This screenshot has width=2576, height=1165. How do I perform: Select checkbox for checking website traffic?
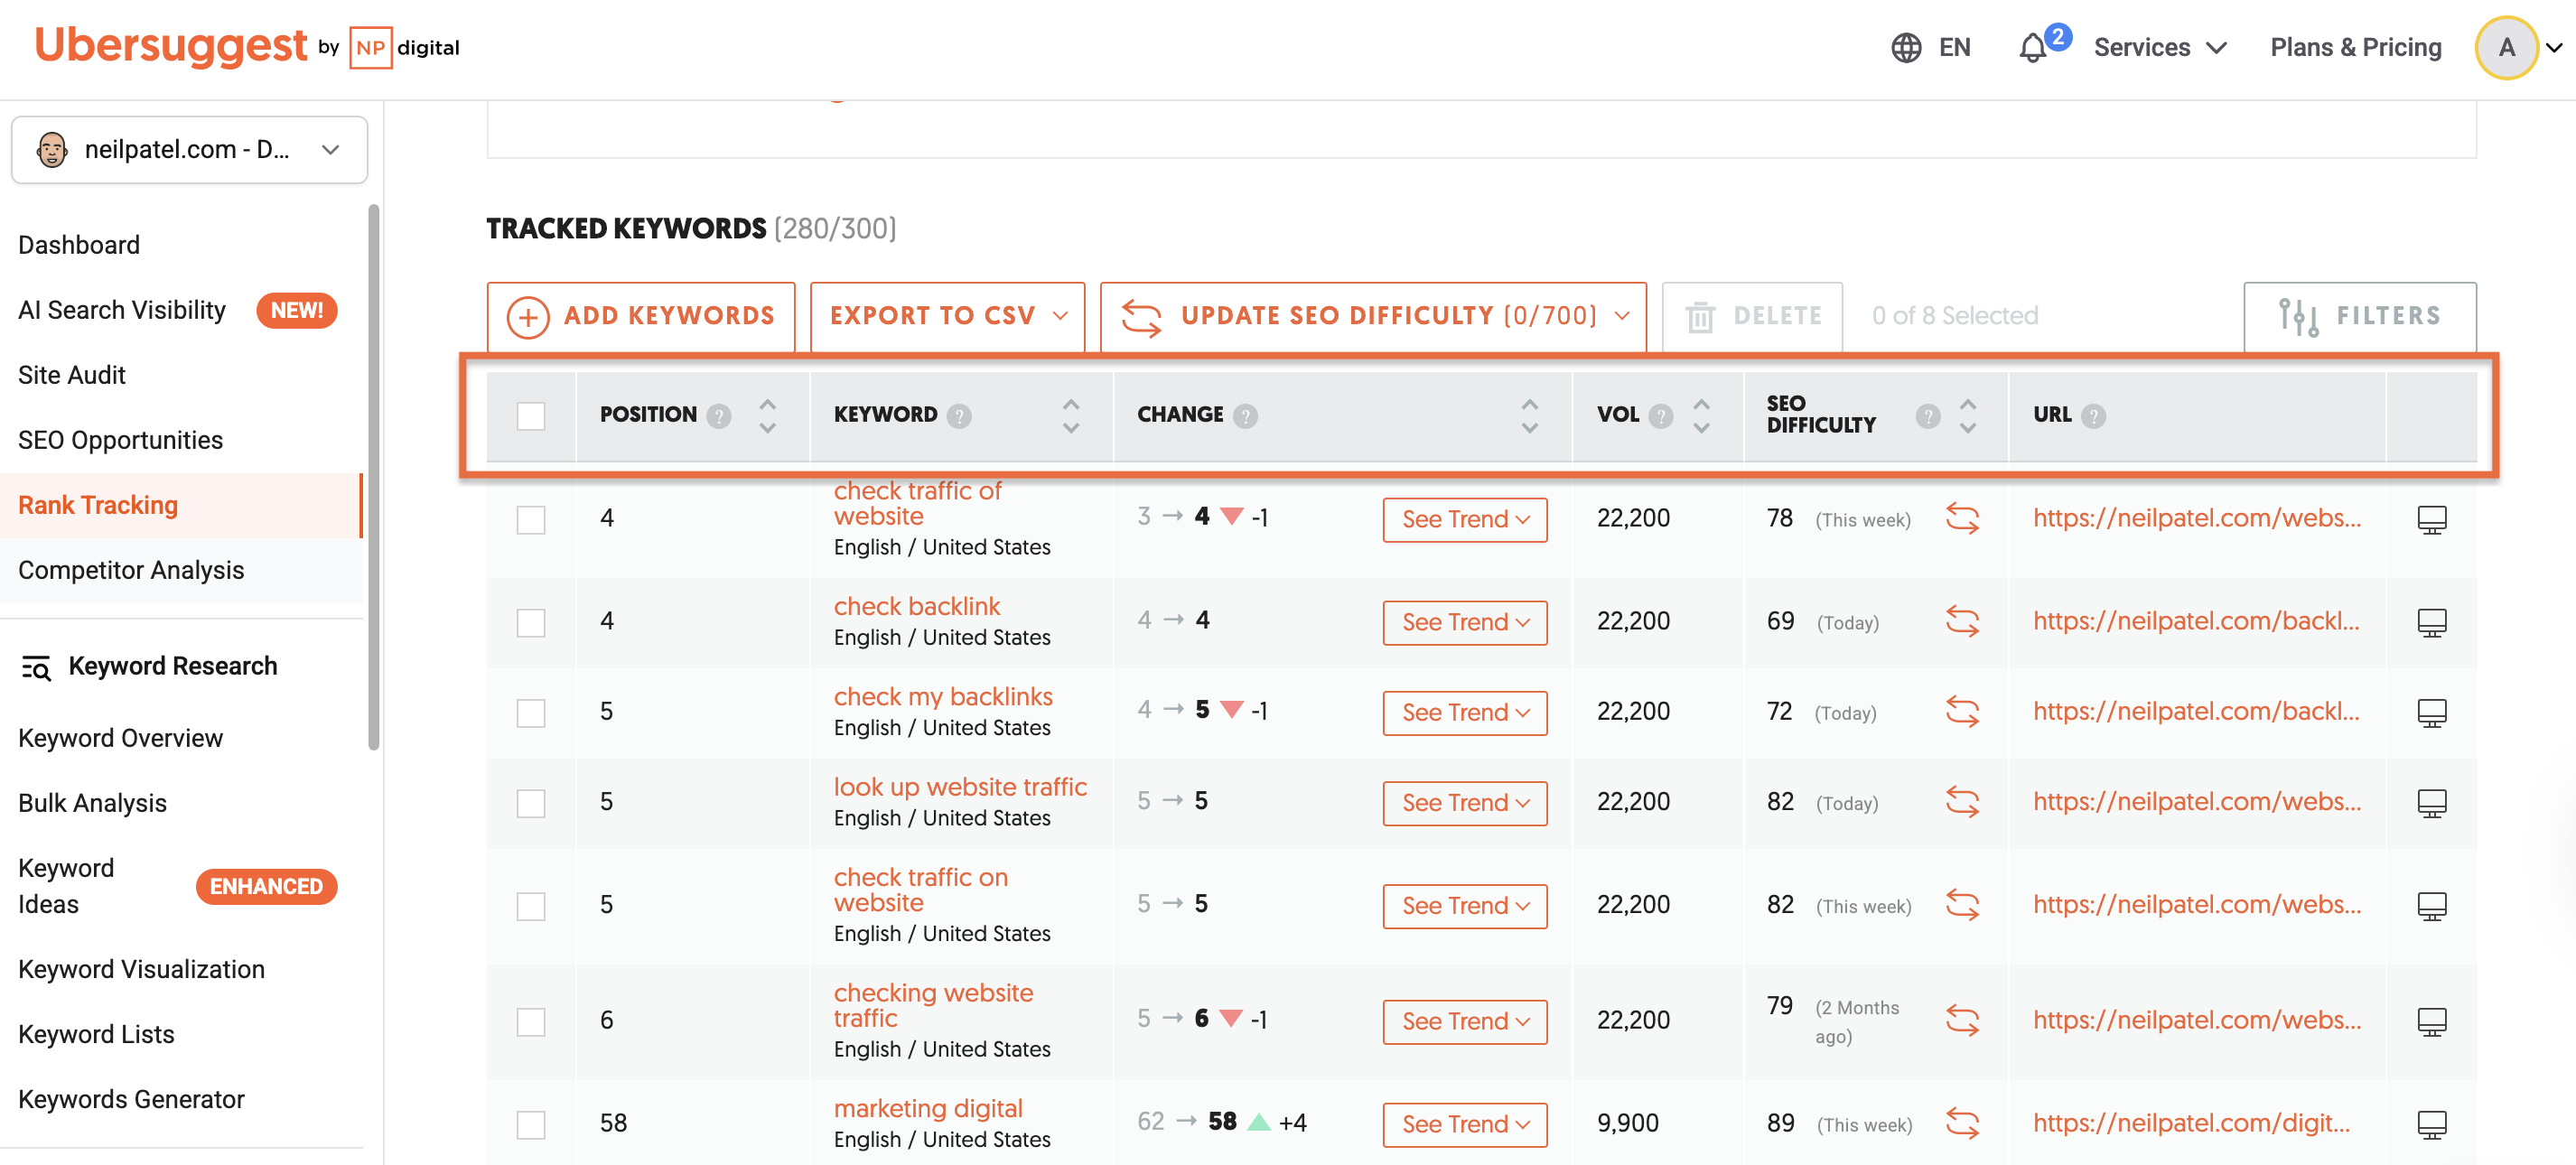pos(531,1021)
